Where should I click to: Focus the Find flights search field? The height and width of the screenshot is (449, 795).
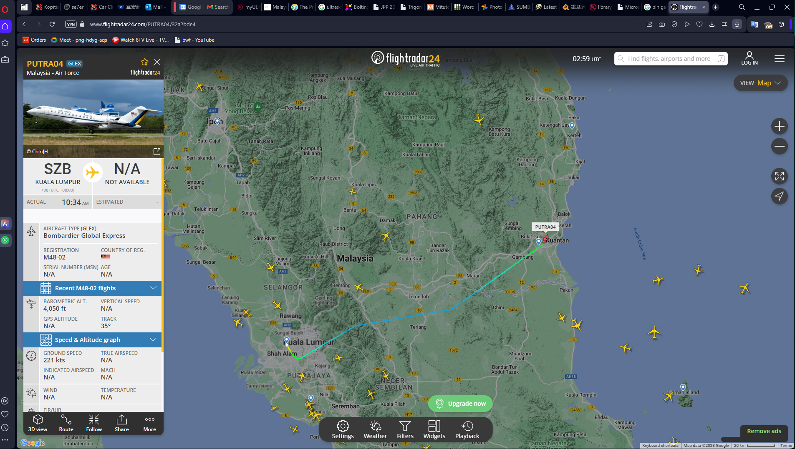click(x=671, y=59)
